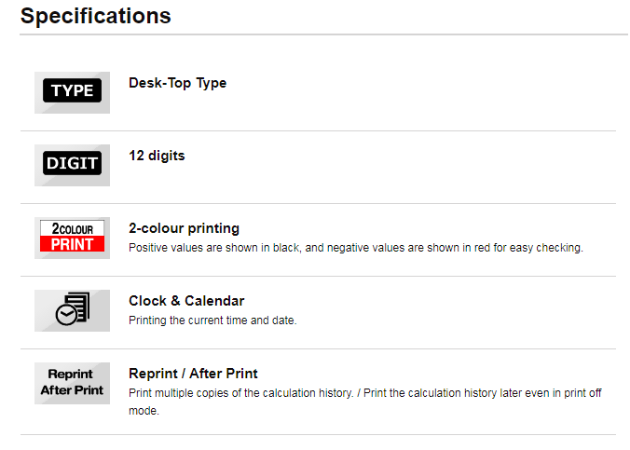Image resolution: width=630 pixels, height=450 pixels.
Task: Click the DIGIT badge icon
Action: tap(72, 163)
